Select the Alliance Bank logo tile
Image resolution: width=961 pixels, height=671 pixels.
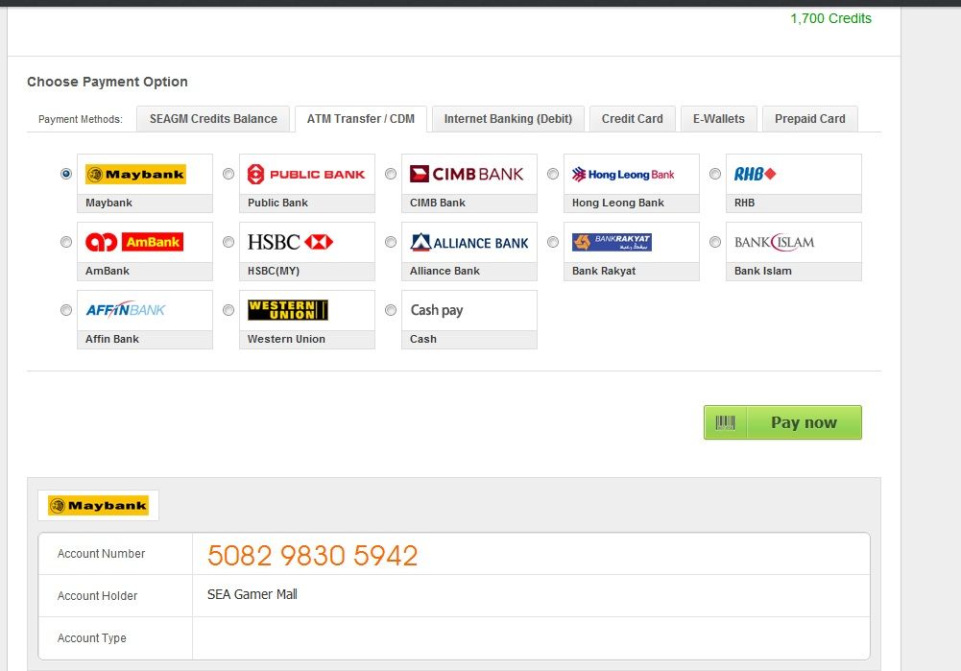coord(468,243)
